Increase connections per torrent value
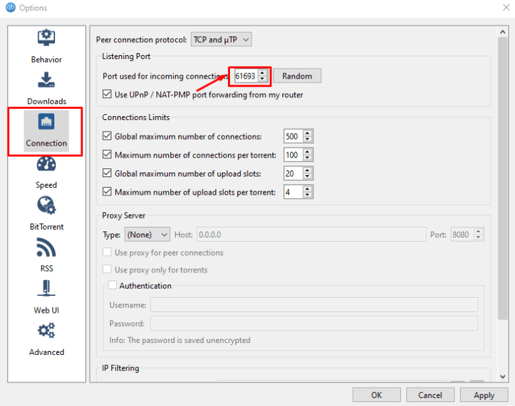This screenshot has height=406, width=515. point(307,152)
